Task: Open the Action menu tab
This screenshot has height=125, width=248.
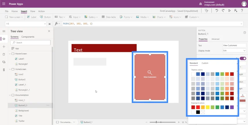Action: coord(42,11)
